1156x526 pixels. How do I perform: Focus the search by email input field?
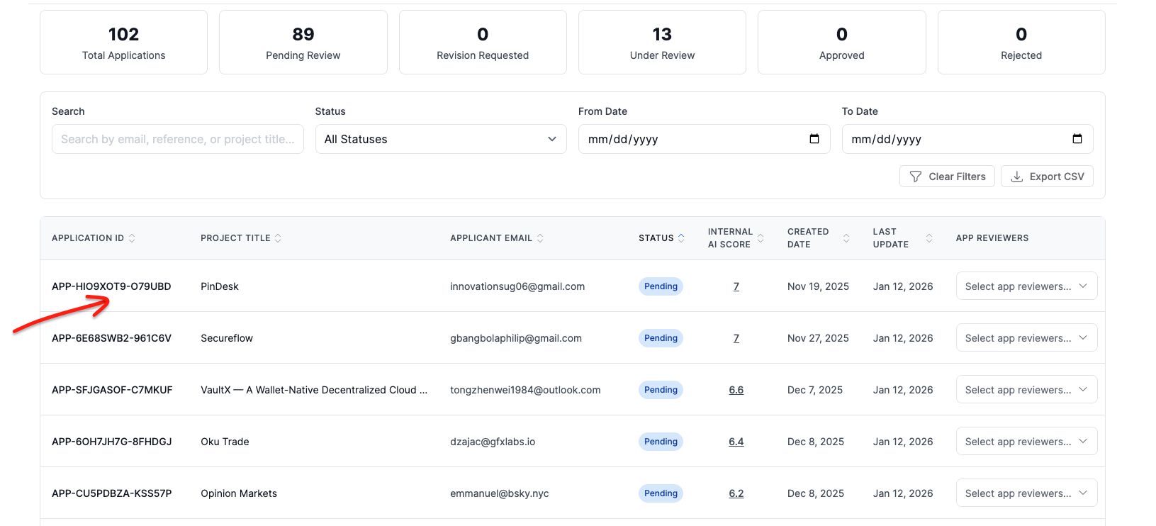[x=177, y=139]
